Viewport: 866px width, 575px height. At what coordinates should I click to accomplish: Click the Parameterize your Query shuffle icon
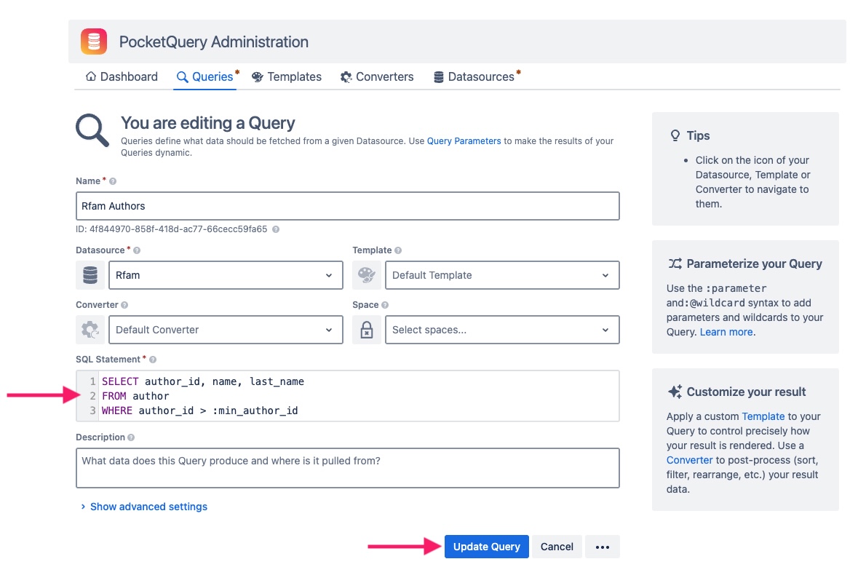tap(675, 263)
